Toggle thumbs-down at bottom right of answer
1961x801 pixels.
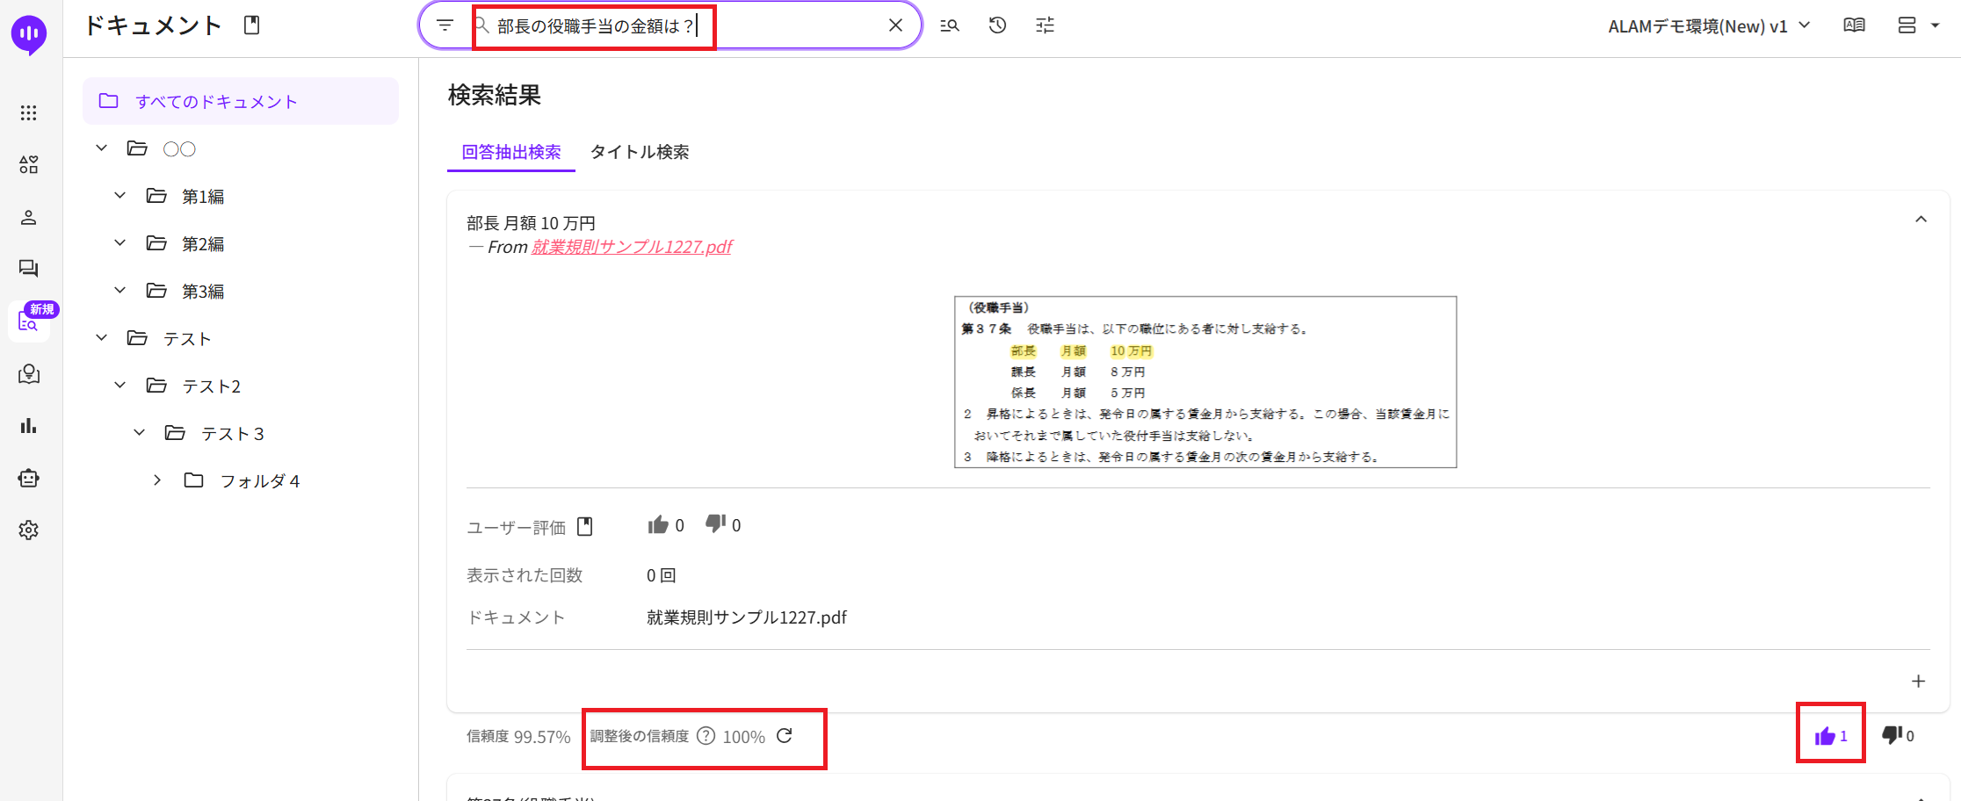[1892, 735]
